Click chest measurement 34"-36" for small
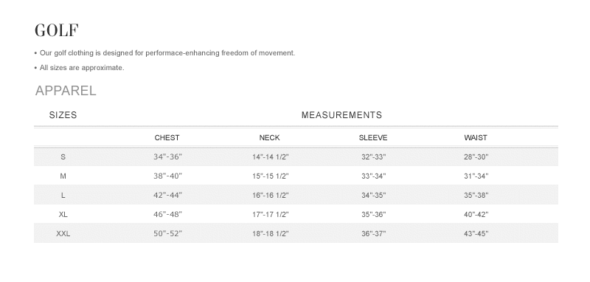Viewport: 590px width, 282px height. pos(167,157)
